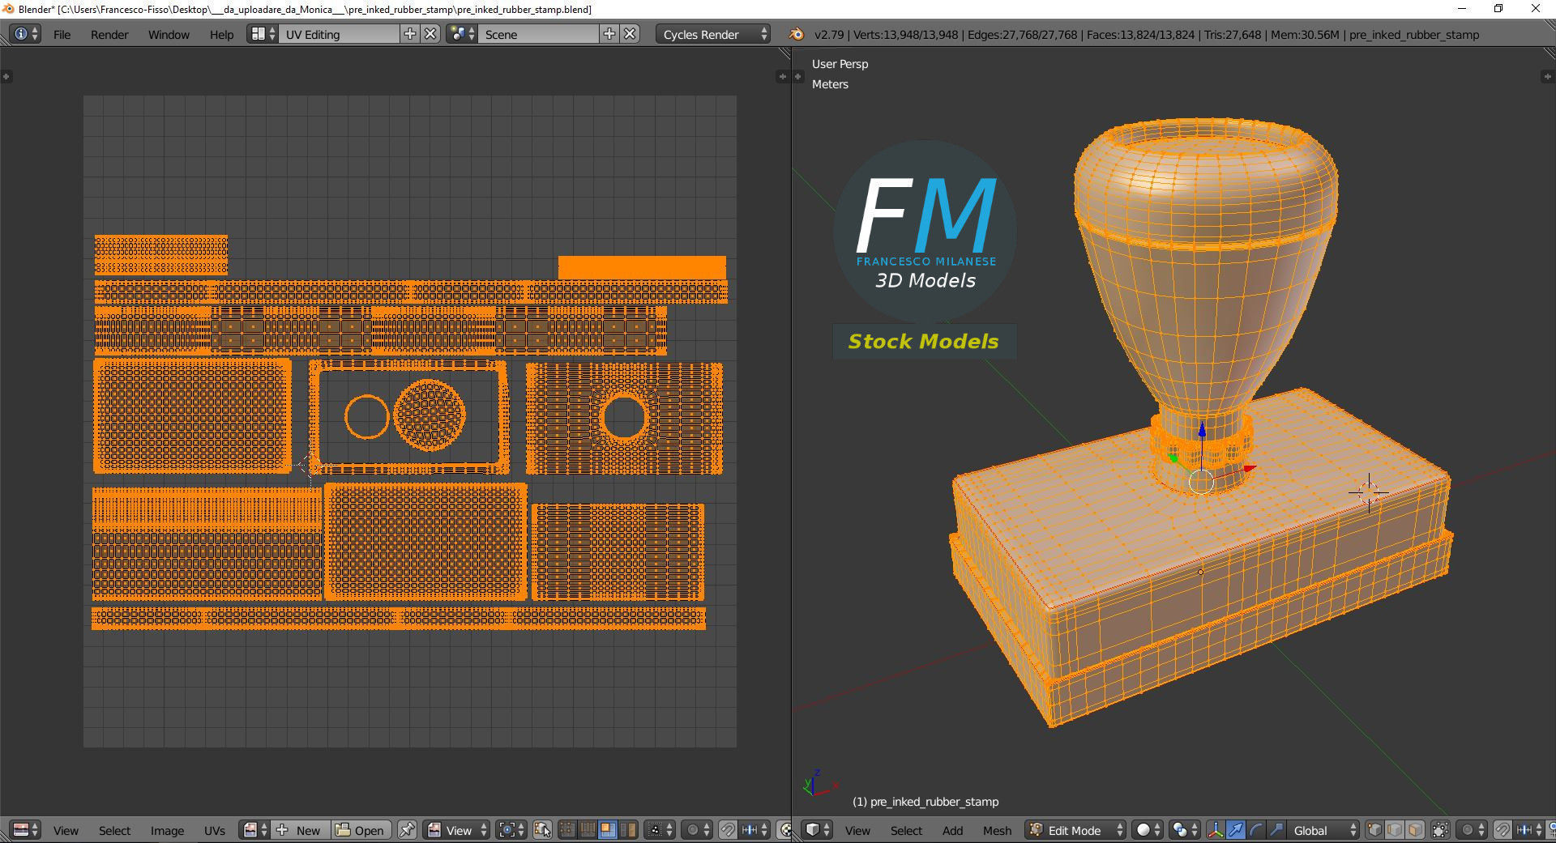Expand the 3D viewport properties panel plus
1556x843 pixels.
point(1546,76)
